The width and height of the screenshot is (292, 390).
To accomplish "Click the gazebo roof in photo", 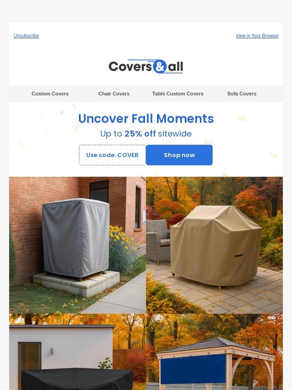I will click(x=216, y=346).
